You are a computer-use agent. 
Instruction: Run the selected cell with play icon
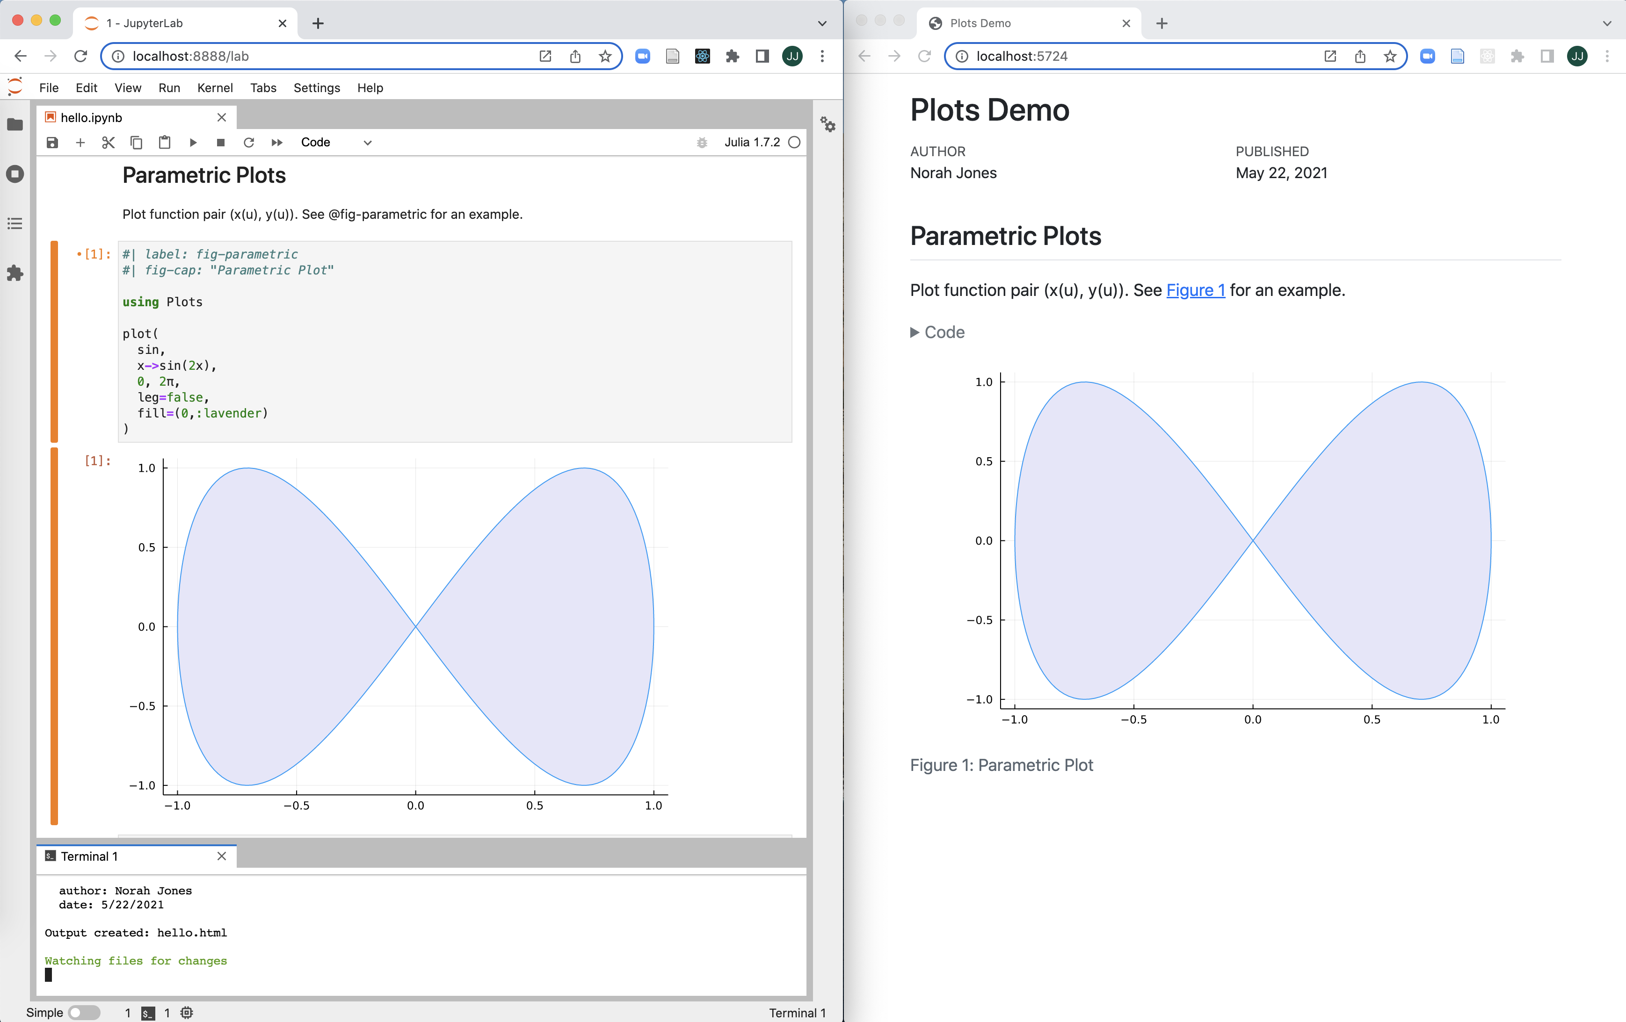coord(193,143)
